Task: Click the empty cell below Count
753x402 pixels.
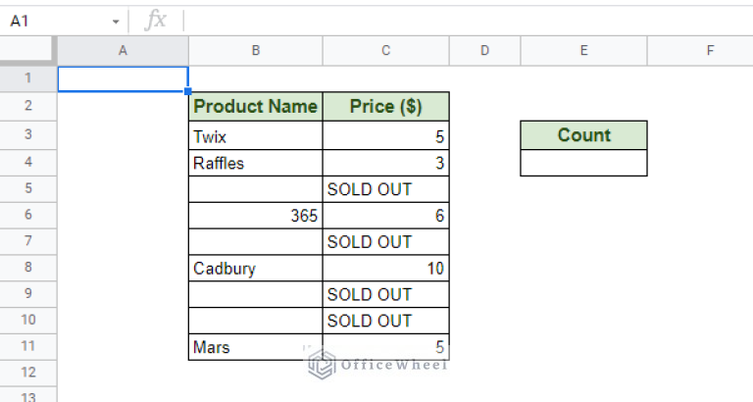Action: (584, 163)
